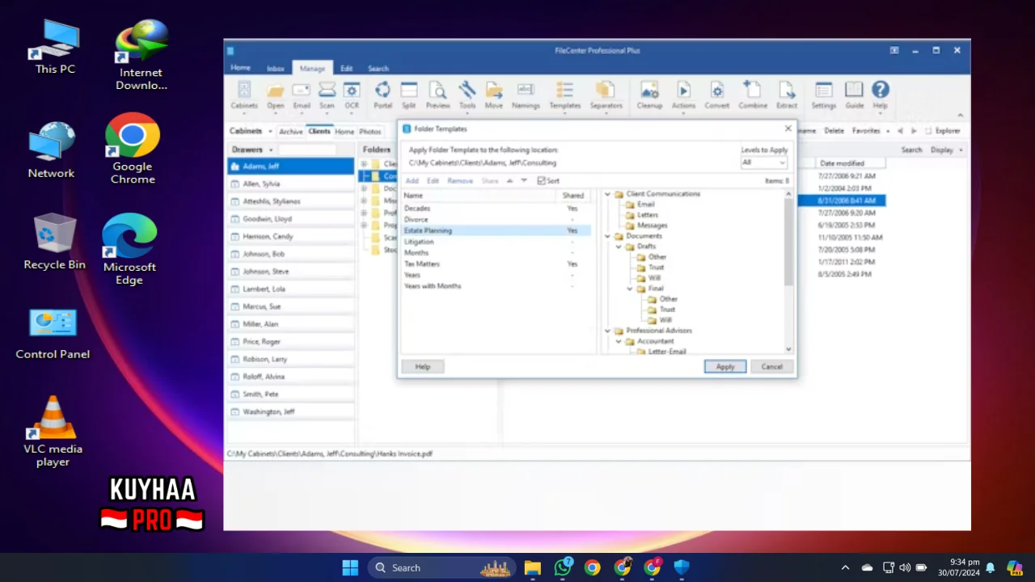Screen dimensions: 1035x582
Task: Collapse the Documents tree node
Action: [x=608, y=236]
